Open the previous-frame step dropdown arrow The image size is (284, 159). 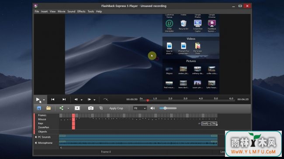tap(82, 100)
